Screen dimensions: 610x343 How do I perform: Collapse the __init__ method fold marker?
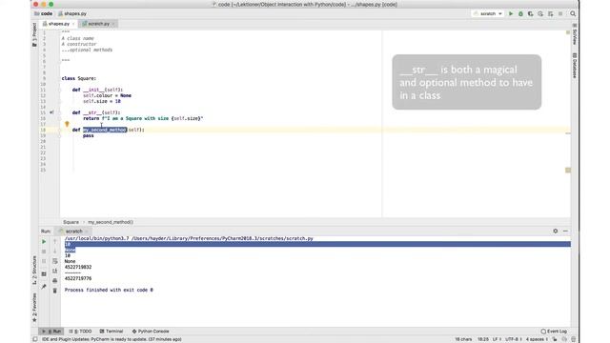[x=59, y=90]
